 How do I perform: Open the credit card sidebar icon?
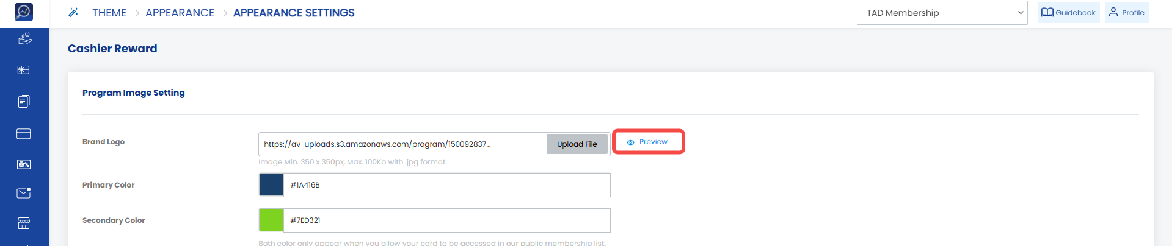24,134
